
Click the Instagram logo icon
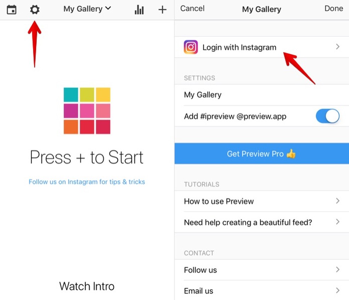[191, 47]
